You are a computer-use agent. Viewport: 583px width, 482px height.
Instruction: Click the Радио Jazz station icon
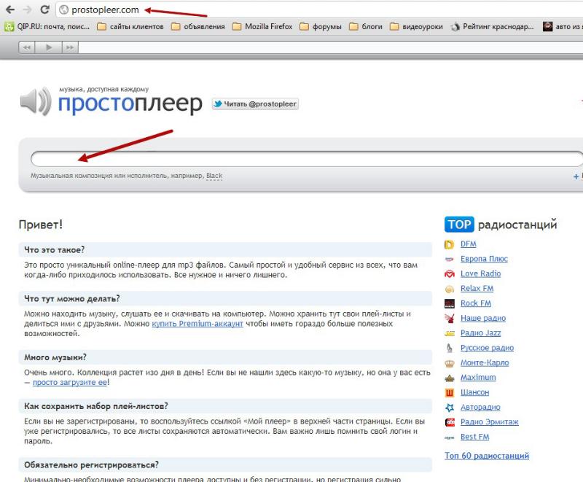(450, 333)
